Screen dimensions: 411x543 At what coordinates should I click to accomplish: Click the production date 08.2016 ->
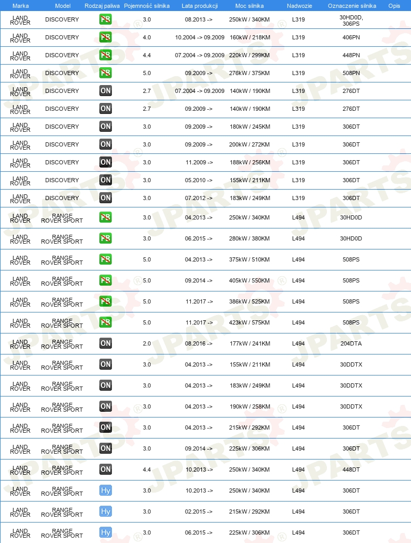[199, 343]
